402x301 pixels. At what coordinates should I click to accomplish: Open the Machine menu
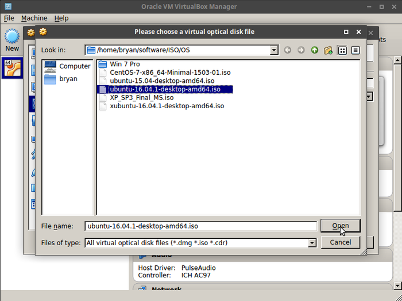pyautogui.click(x=34, y=18)
